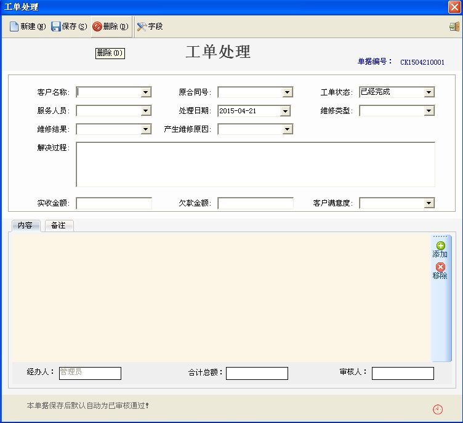This screenshot has width=463, height=423.
Task: Expand the 服务人员 dropdown
Action: [145, 111]
